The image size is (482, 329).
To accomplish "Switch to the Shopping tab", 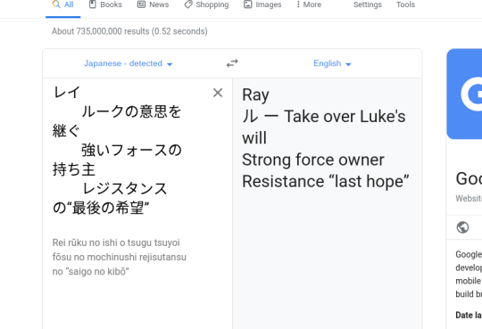I will tap(206, 4).
